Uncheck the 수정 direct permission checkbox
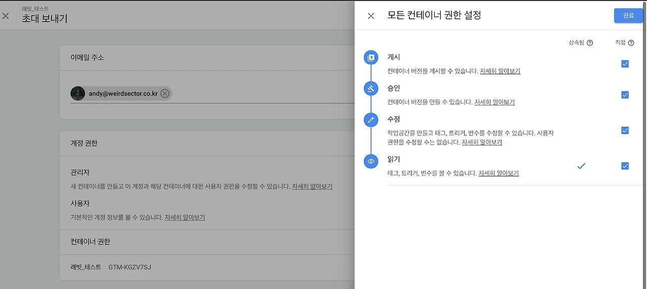 [x=625, y=130]
